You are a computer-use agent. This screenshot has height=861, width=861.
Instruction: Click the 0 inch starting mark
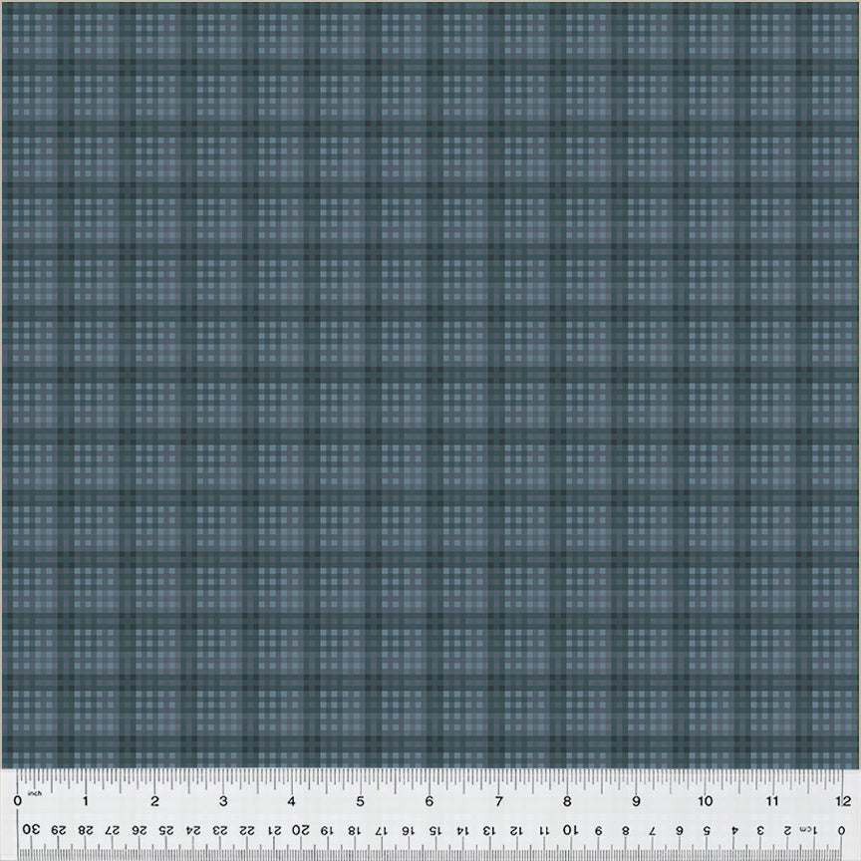coord(17,800)
